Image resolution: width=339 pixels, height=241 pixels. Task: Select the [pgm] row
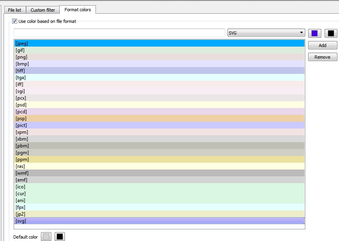(x=159, y=153)
